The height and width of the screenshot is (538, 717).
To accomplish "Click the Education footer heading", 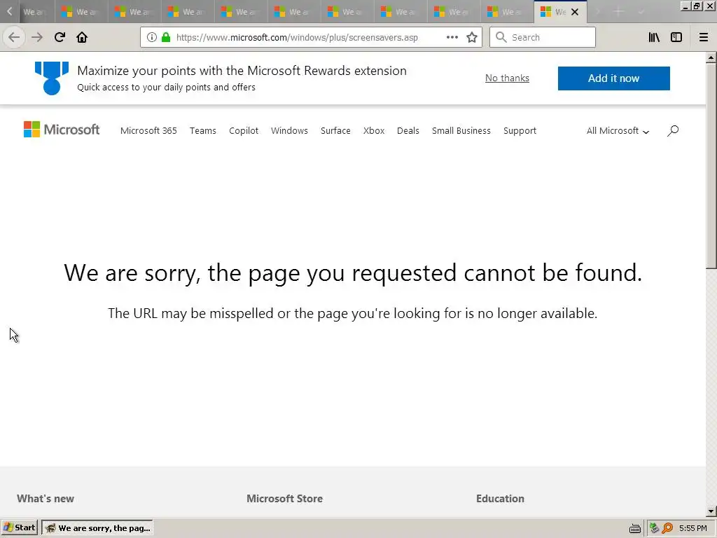I will (x=500, y=499).
